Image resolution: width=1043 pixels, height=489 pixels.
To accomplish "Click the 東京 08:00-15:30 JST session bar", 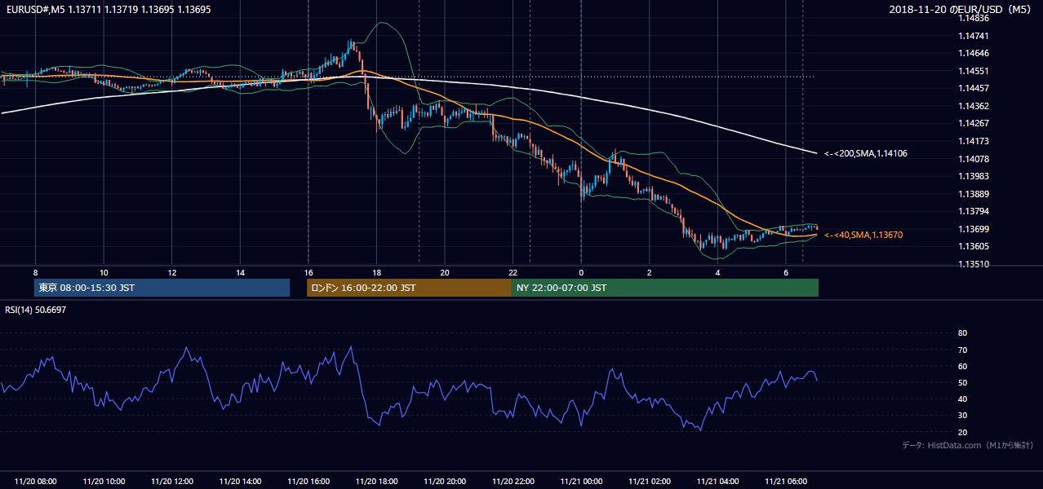I will tap(162, 288).
